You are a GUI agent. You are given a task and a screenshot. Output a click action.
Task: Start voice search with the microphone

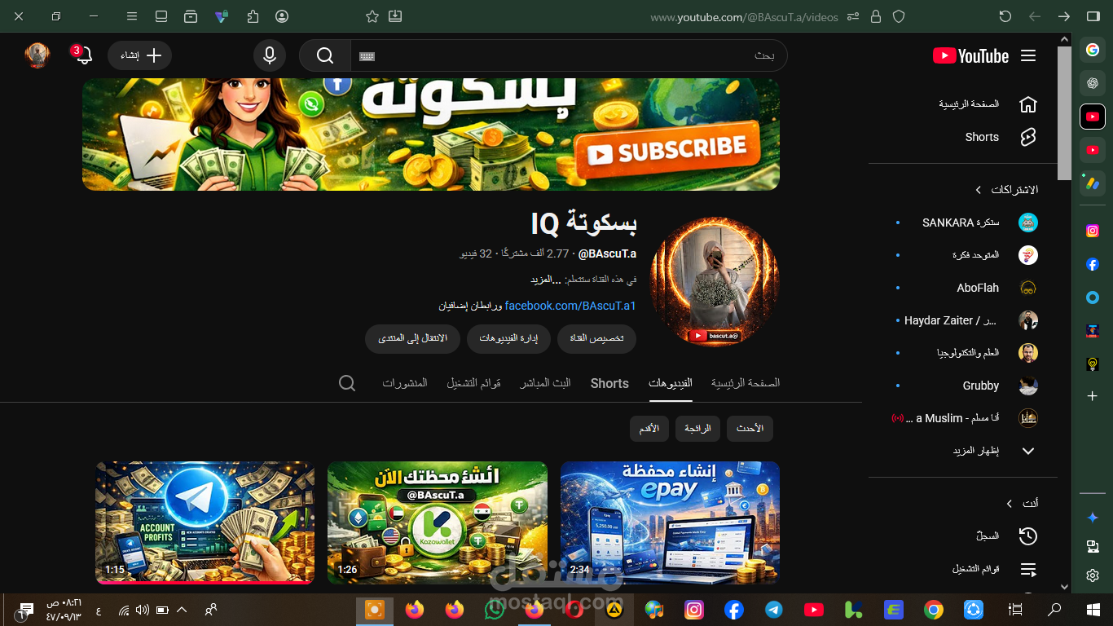270,55
